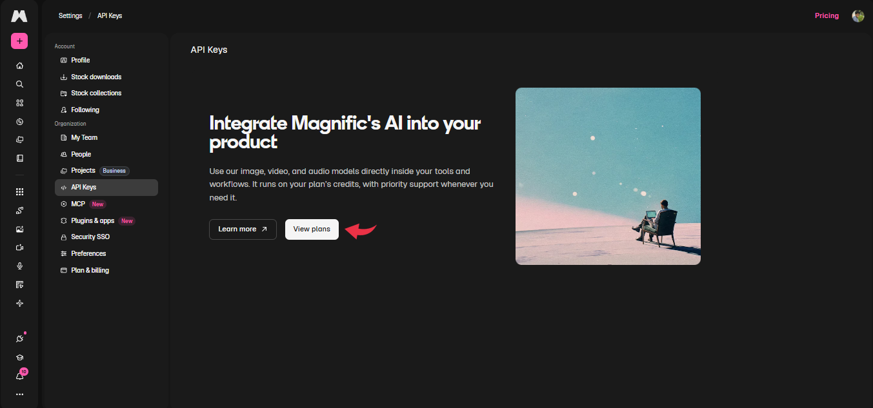Open the video generator camera icon

(19, 248)
